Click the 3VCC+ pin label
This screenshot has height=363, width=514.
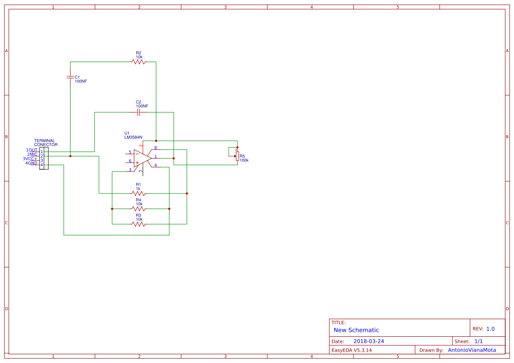pyautogui.click(x=30, y=159)
